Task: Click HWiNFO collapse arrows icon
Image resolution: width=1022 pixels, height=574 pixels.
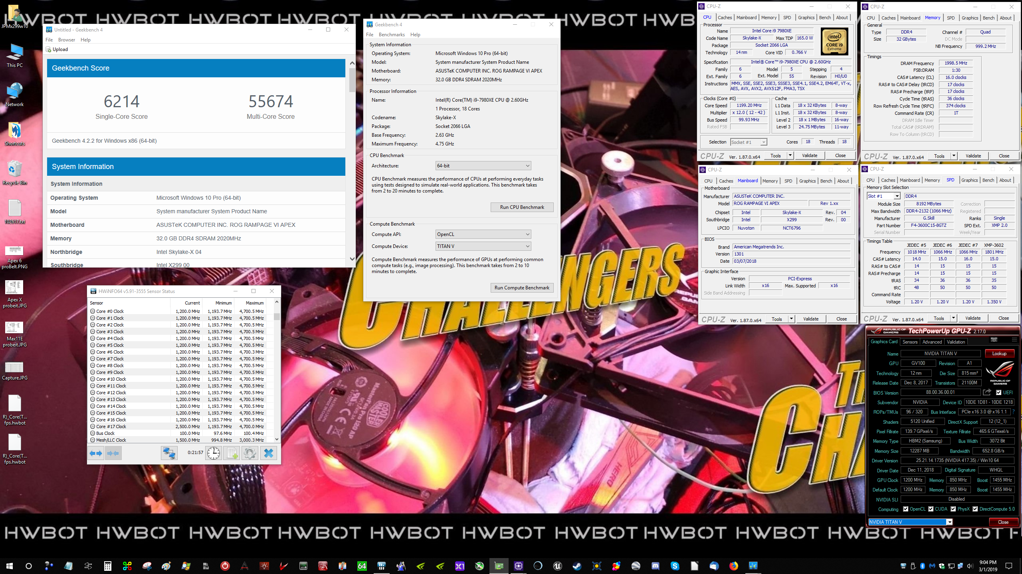Action: pyautogui.click(x=113, y=453)
